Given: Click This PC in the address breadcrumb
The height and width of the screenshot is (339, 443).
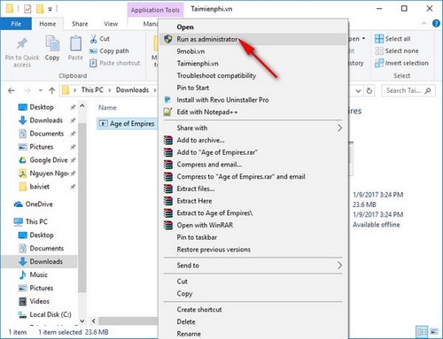Looking at the screenshot, I should point(92,90).
